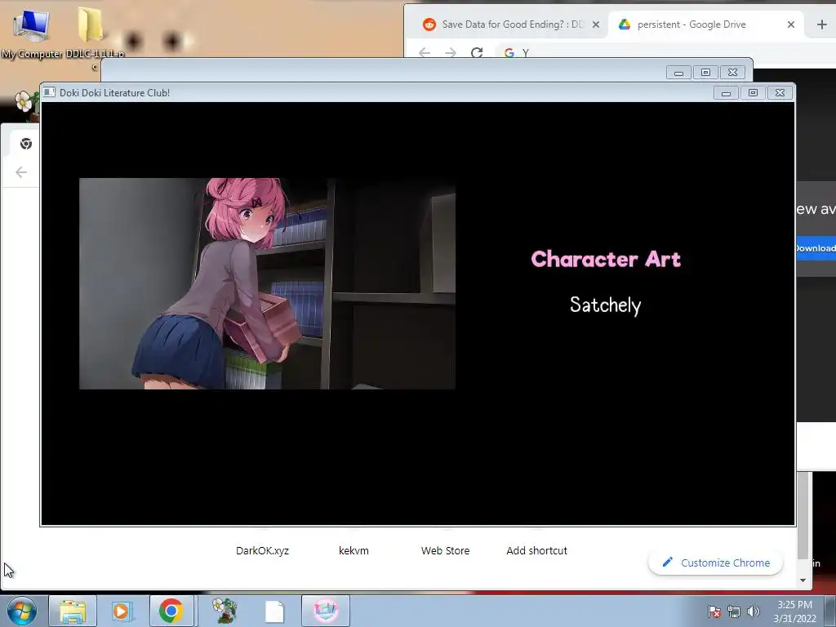Viewport: 836px width, 627px height.
Task: Click the flower plant taskbar icon
Action: click(225, 611)
